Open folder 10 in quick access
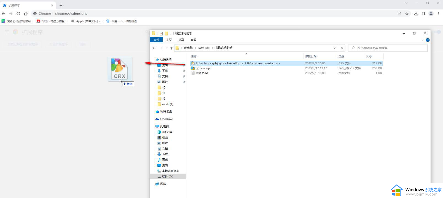443x198 pixels. click(161, 87)
